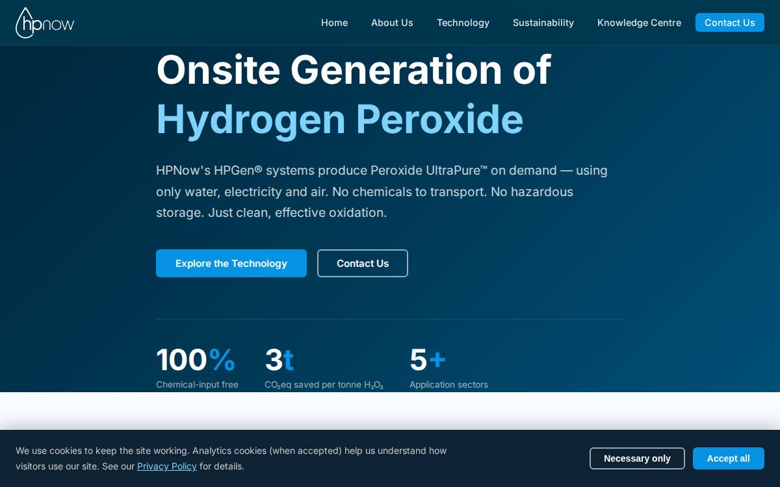
Task: Click the 3t statistic
Action: (279, 360)
